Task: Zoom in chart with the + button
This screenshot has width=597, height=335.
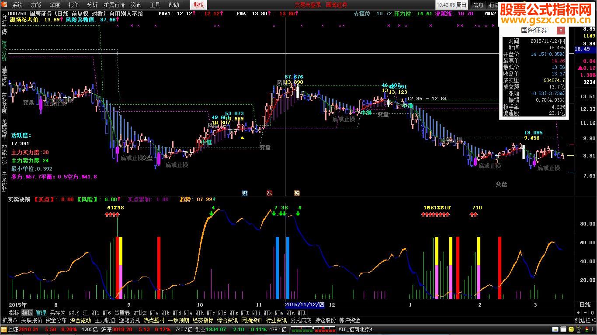Action: coord(579,313)
